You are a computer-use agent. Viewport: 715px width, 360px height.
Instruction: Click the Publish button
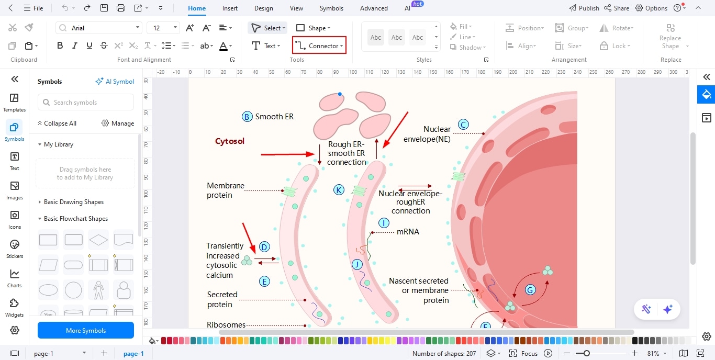click(x=584, y=8)
